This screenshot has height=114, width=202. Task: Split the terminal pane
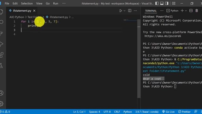[191, 10]
